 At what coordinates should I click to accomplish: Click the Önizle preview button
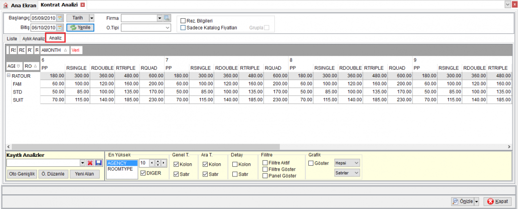tap(463, 202)
